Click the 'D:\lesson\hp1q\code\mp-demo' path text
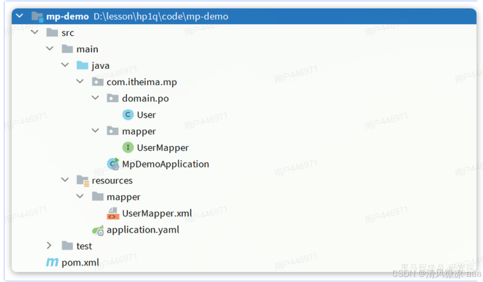483x282 pixels. point(161,16)
